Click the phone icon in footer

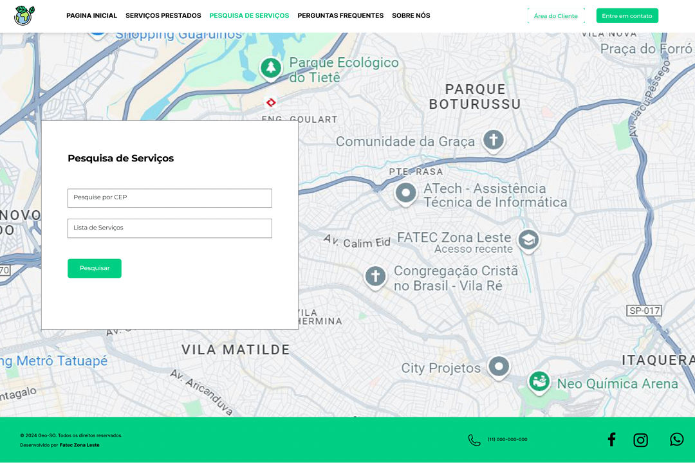click(474, 440)
